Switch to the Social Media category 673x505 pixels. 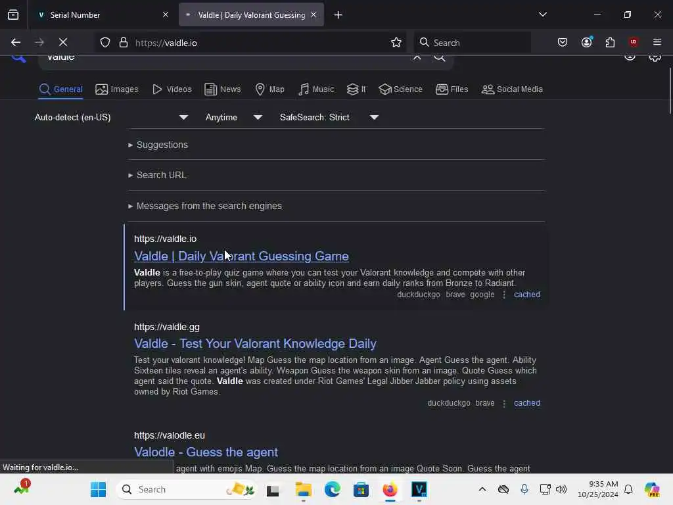(512, 89)
